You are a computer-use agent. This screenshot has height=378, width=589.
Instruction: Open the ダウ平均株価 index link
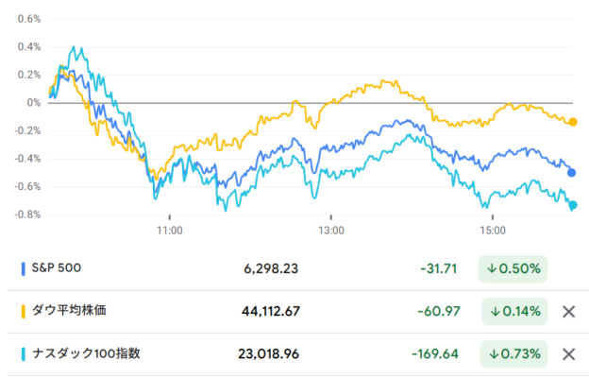click(69, 310)
